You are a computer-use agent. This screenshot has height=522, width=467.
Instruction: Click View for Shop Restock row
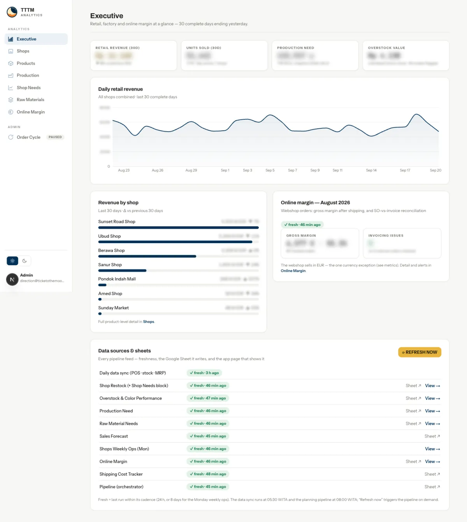432,386
